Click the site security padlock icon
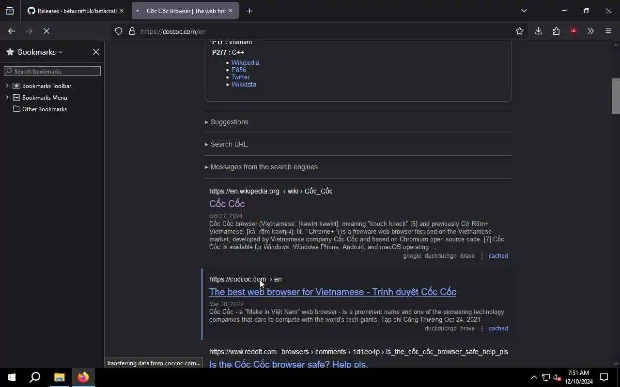 click(x=132, y=31)
